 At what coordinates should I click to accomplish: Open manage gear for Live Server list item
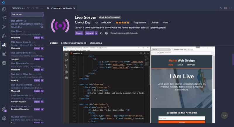coord(42,27)
